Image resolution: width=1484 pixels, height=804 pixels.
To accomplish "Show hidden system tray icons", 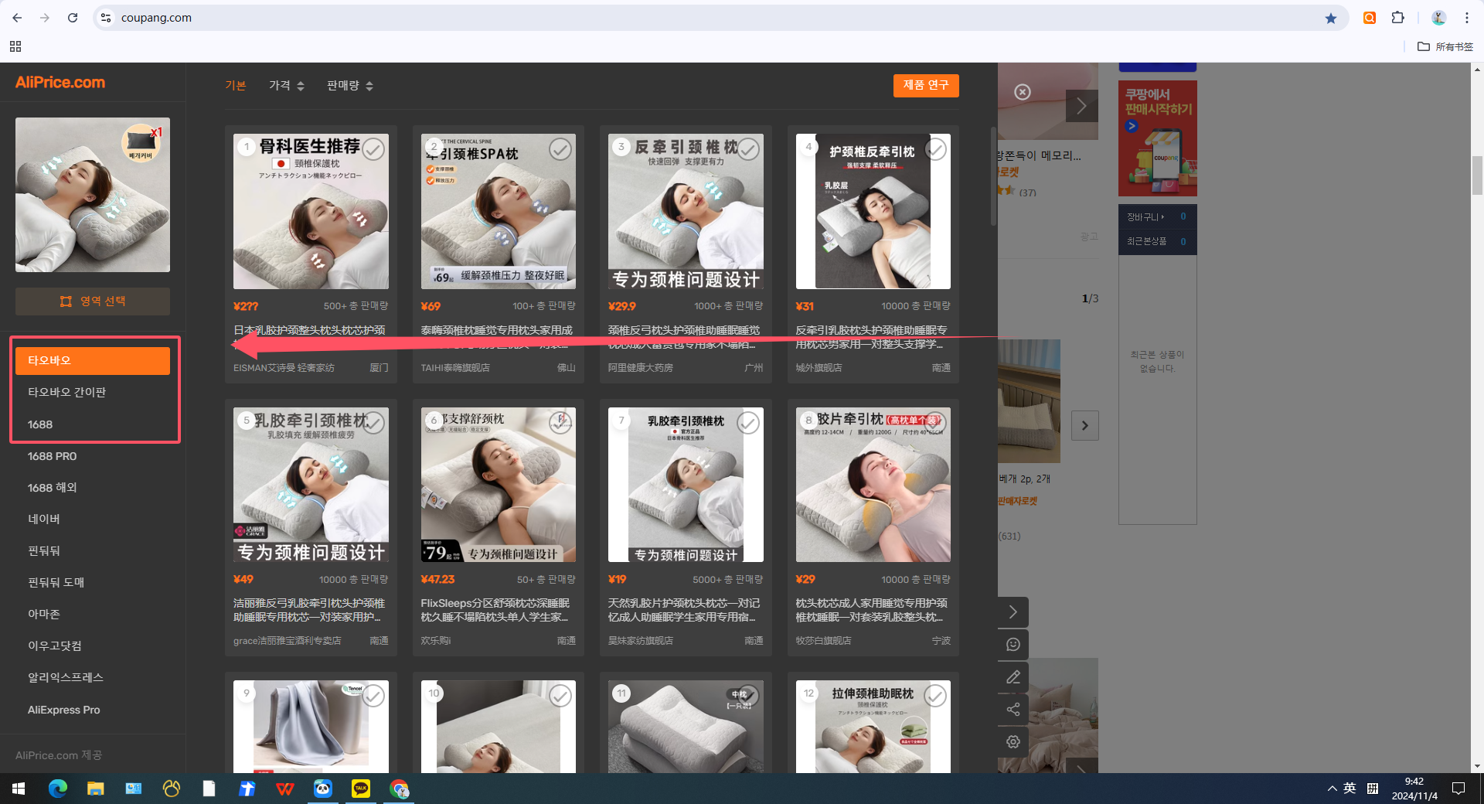I will 1332,789.
